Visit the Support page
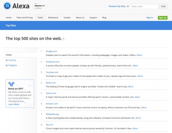This screenshot has height=133, width=172. [x=93, y=17]
